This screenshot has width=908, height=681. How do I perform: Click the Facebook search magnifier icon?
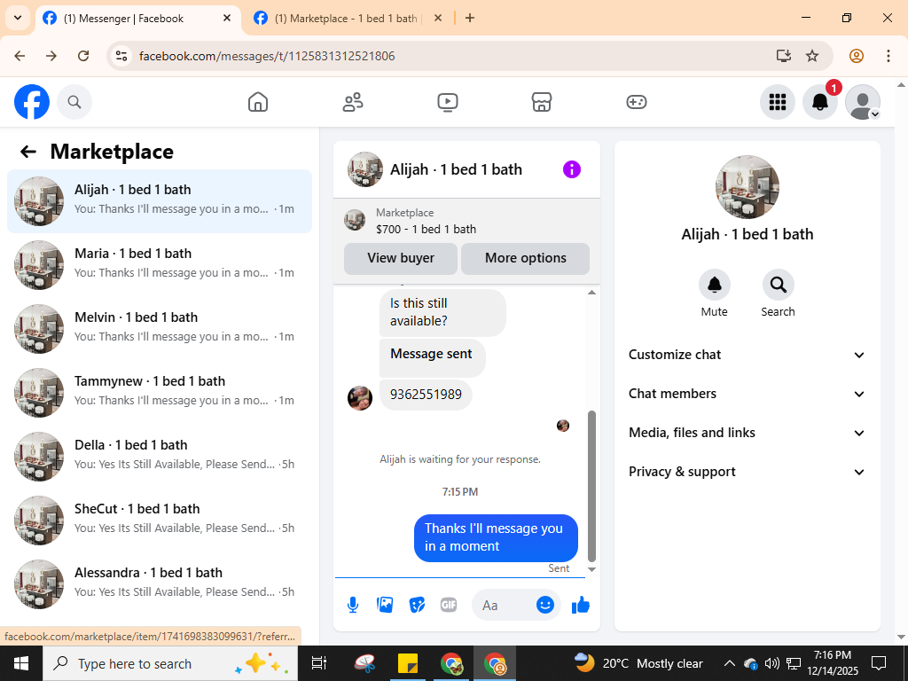pyautogui.click(x=74, y=102)
